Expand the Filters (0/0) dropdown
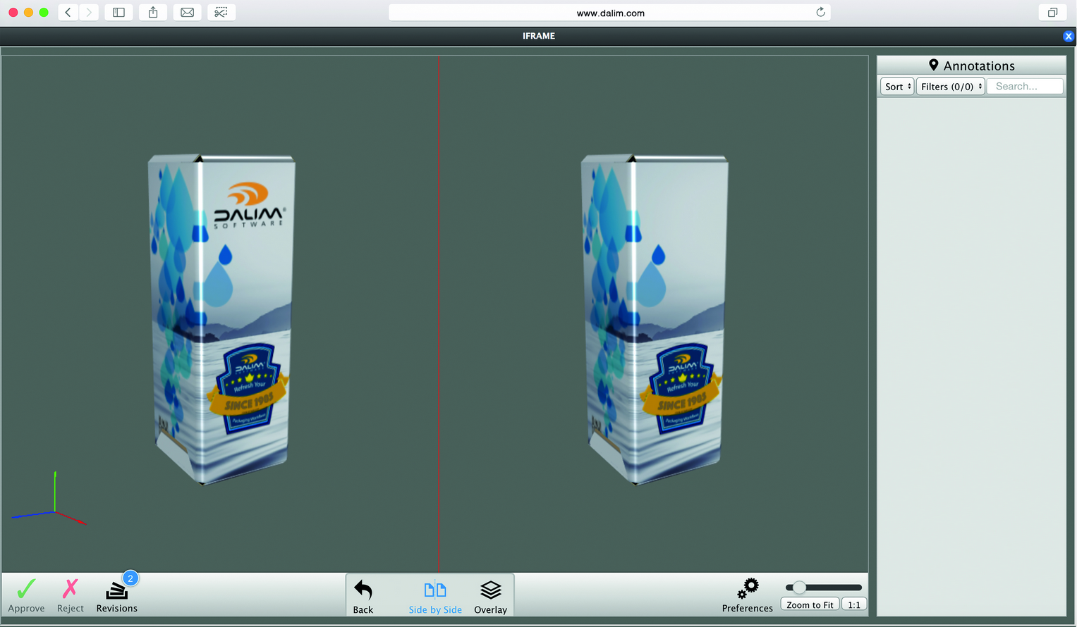Screen dimensions: 1077x627 pyautogui.click(x=951, y=87)
